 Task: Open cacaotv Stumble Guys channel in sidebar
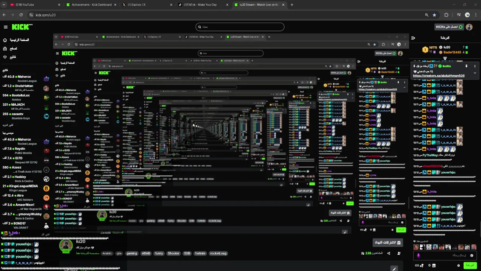26,116
